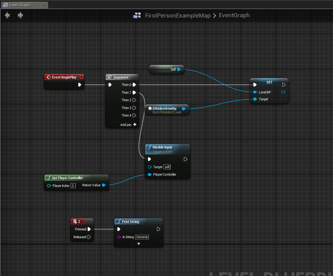
Task: Edit the Player Index value field
Action: (x=73, y=186)
